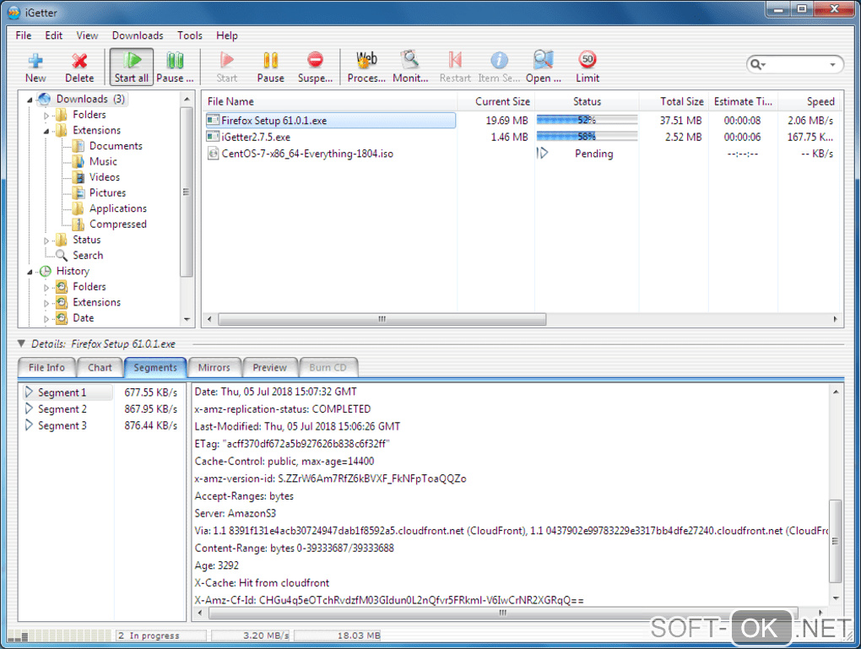The image size is (861, 649).
Task: Collapse the Downloads tree node
Action: pyautogui.click(x=30, y=100)
